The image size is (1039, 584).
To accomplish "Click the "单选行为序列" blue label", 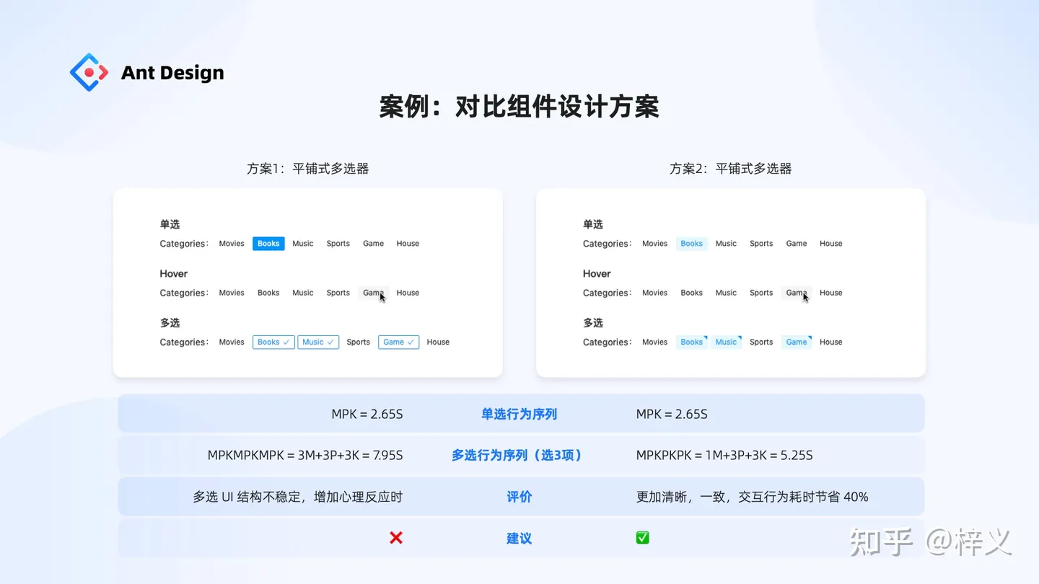I will click(519, 415).
